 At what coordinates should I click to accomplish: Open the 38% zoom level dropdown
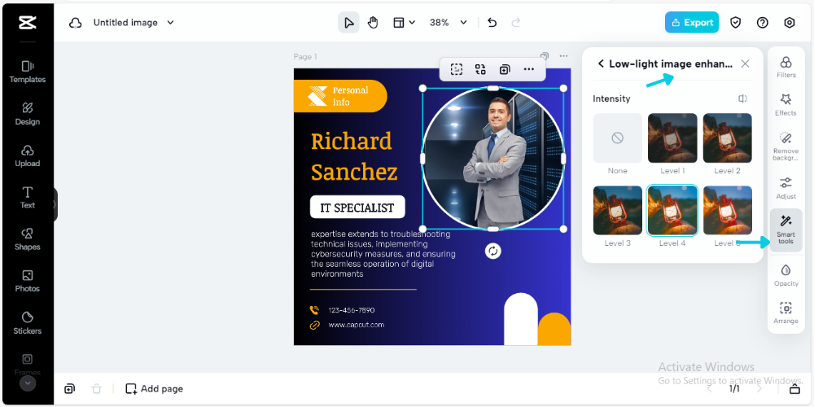point(448,23)
